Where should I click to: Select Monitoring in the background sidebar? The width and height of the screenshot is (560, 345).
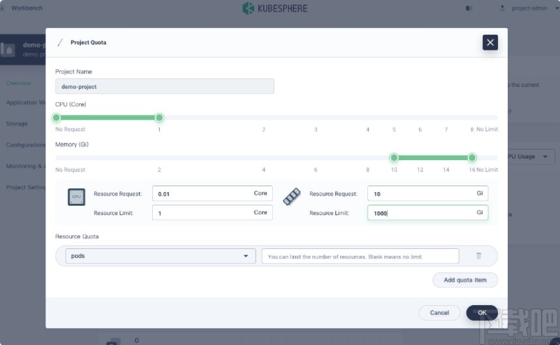click(x=25, y=166)
